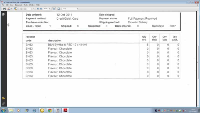Open the Attachments paperclip panel
200x113 pixels.
3,103
